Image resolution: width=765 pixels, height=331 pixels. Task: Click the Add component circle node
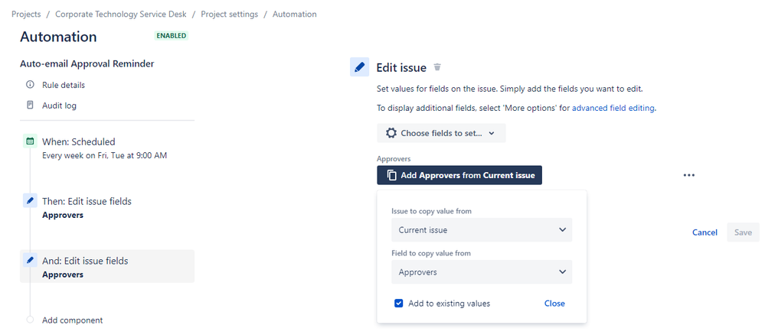[31, 320]
